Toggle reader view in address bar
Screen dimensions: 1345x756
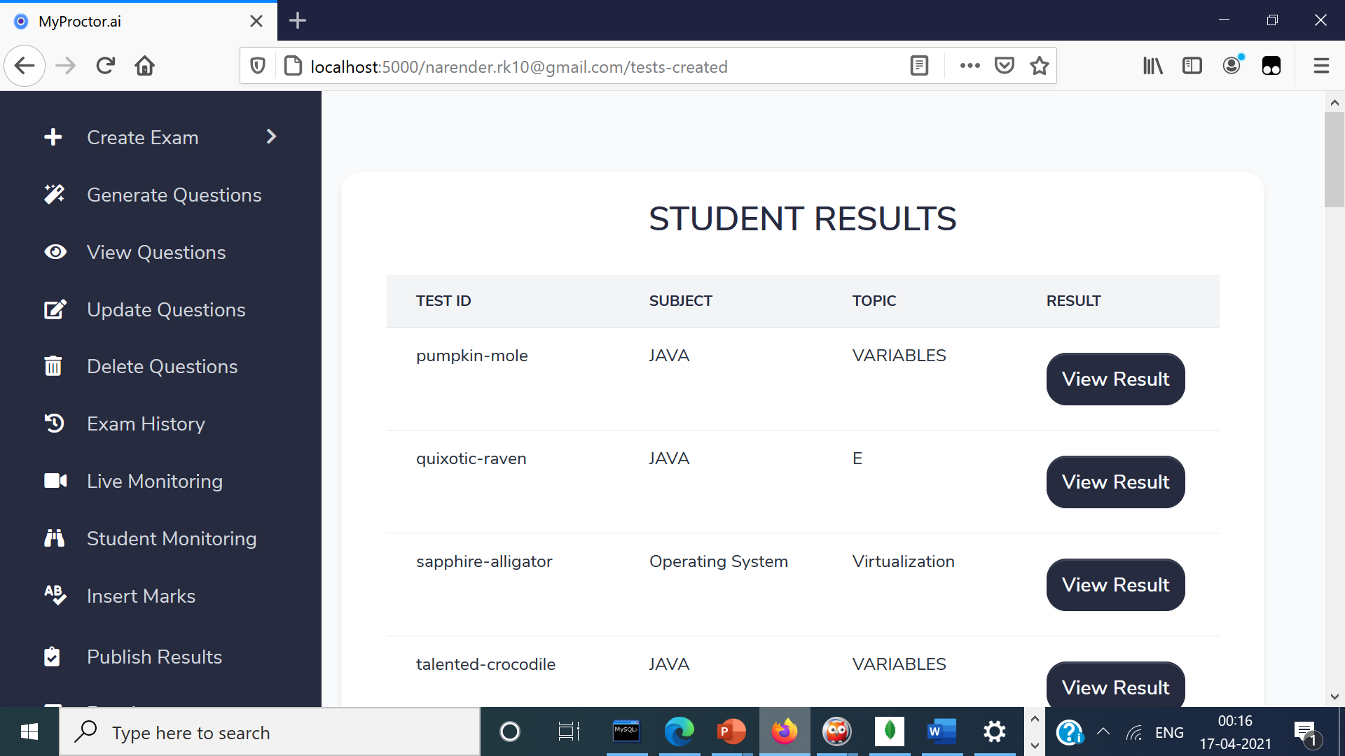(919, 66)
